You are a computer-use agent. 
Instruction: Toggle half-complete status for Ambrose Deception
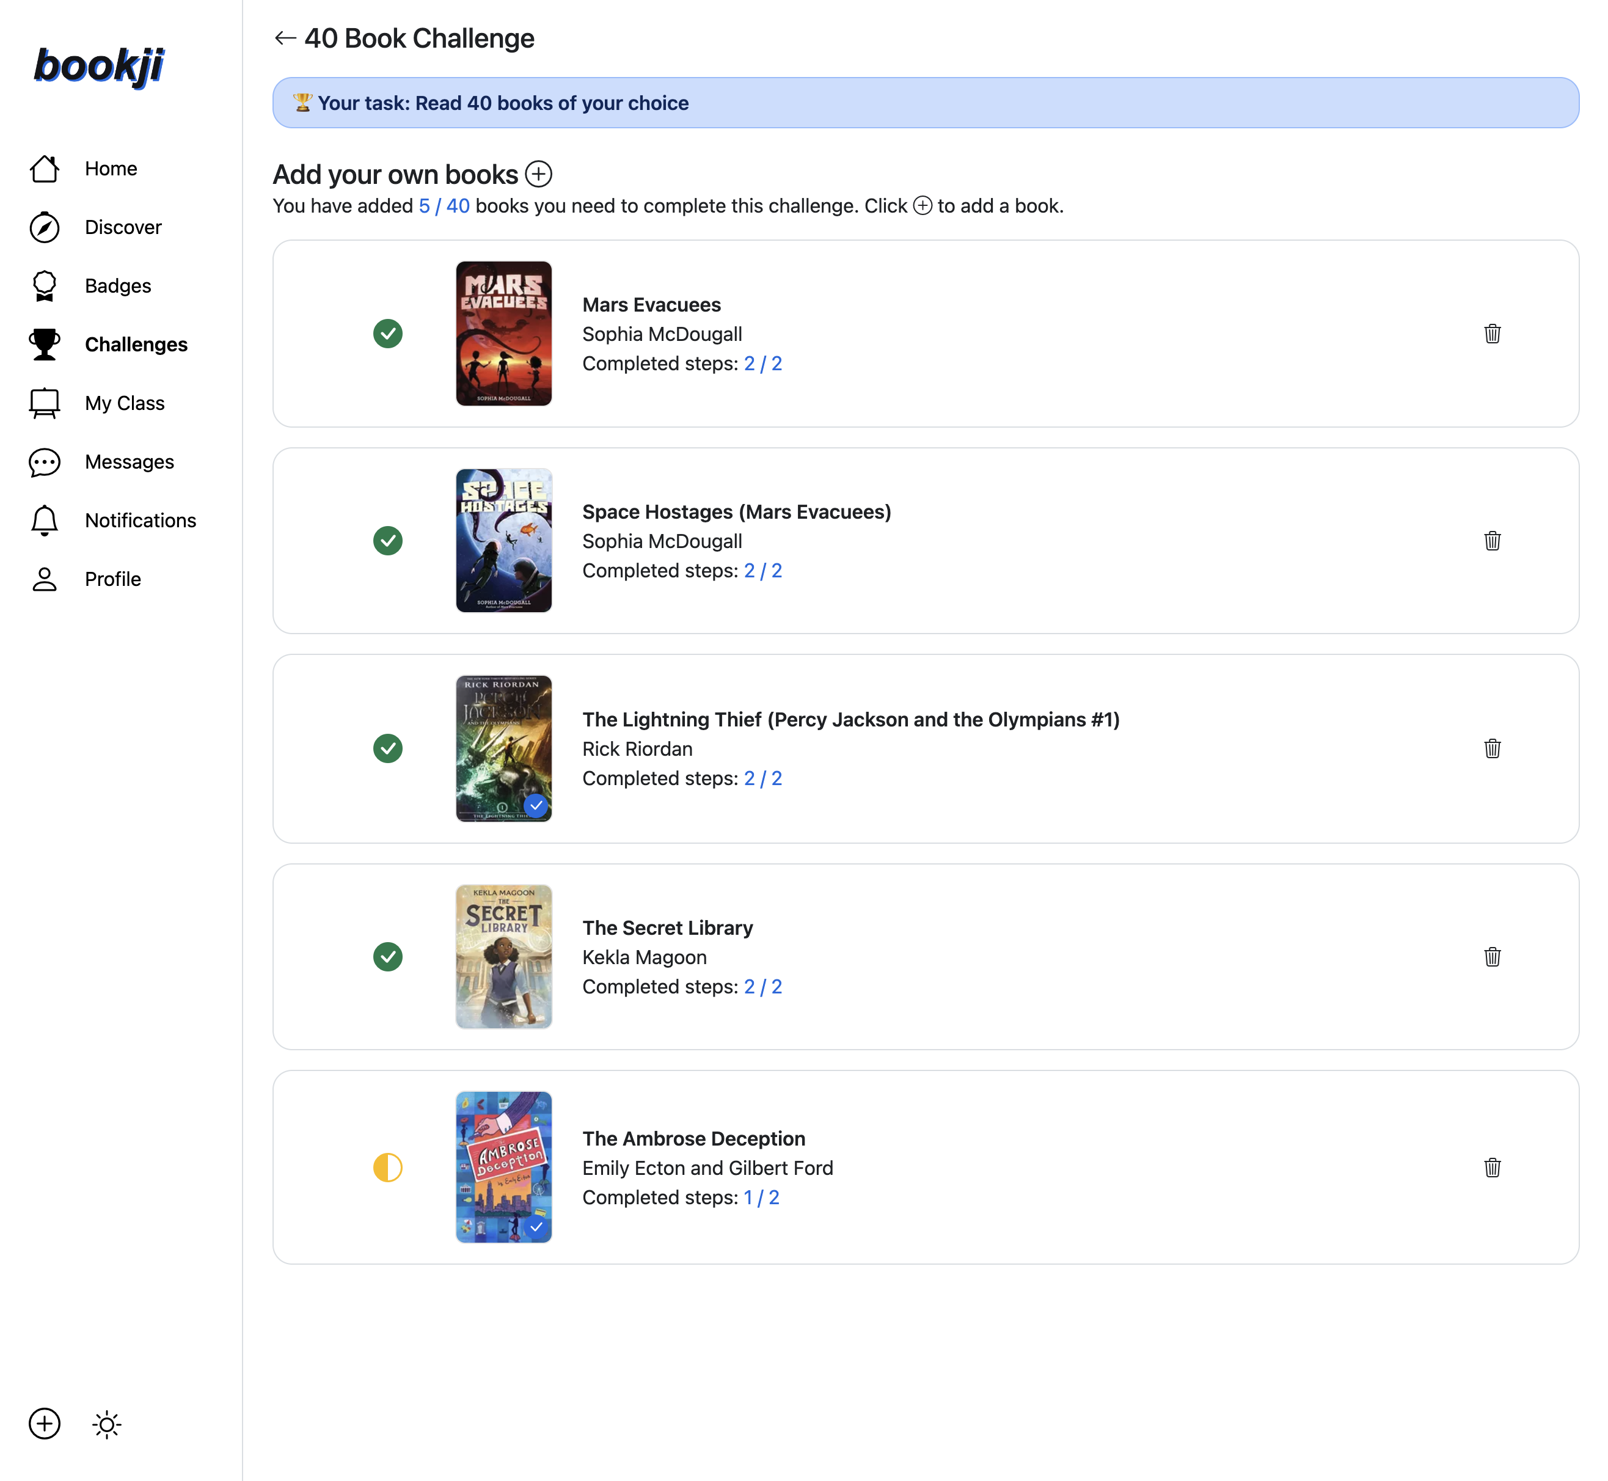(x=389, y=1166)
